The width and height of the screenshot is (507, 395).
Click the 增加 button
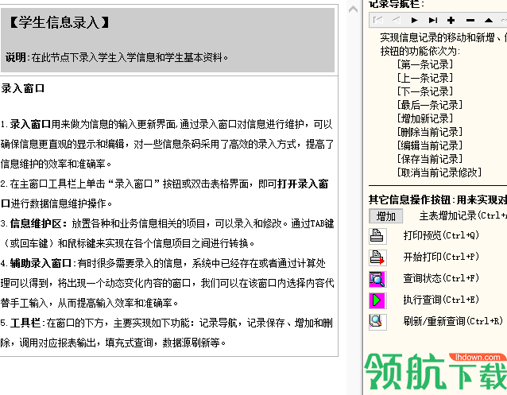(x=385, y=216)
